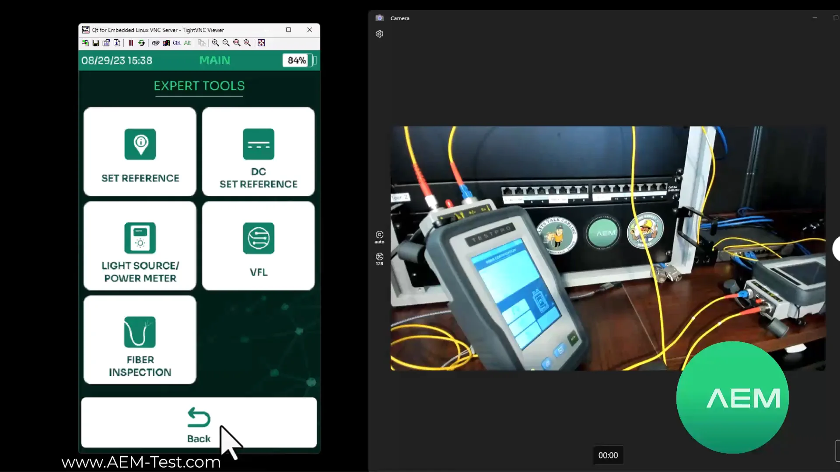Screen dimensions: 840x472
Task: Click the TightVNC Viewer title bar icon
Action: tap(86, 30)
